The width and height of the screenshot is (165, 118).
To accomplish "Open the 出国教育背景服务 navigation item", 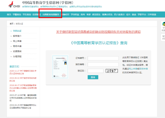I will (x=51, y=15).
